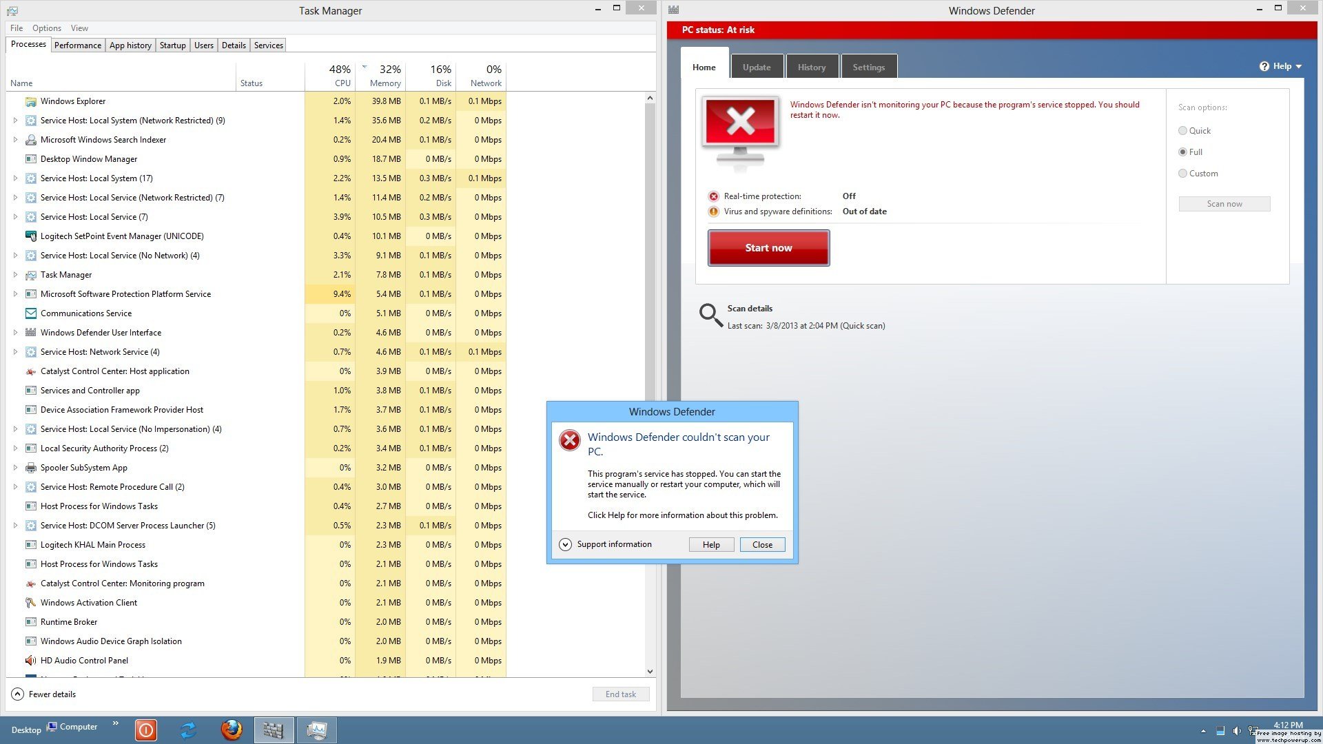
Task: Switch to the App history tab
Action: 130,45
